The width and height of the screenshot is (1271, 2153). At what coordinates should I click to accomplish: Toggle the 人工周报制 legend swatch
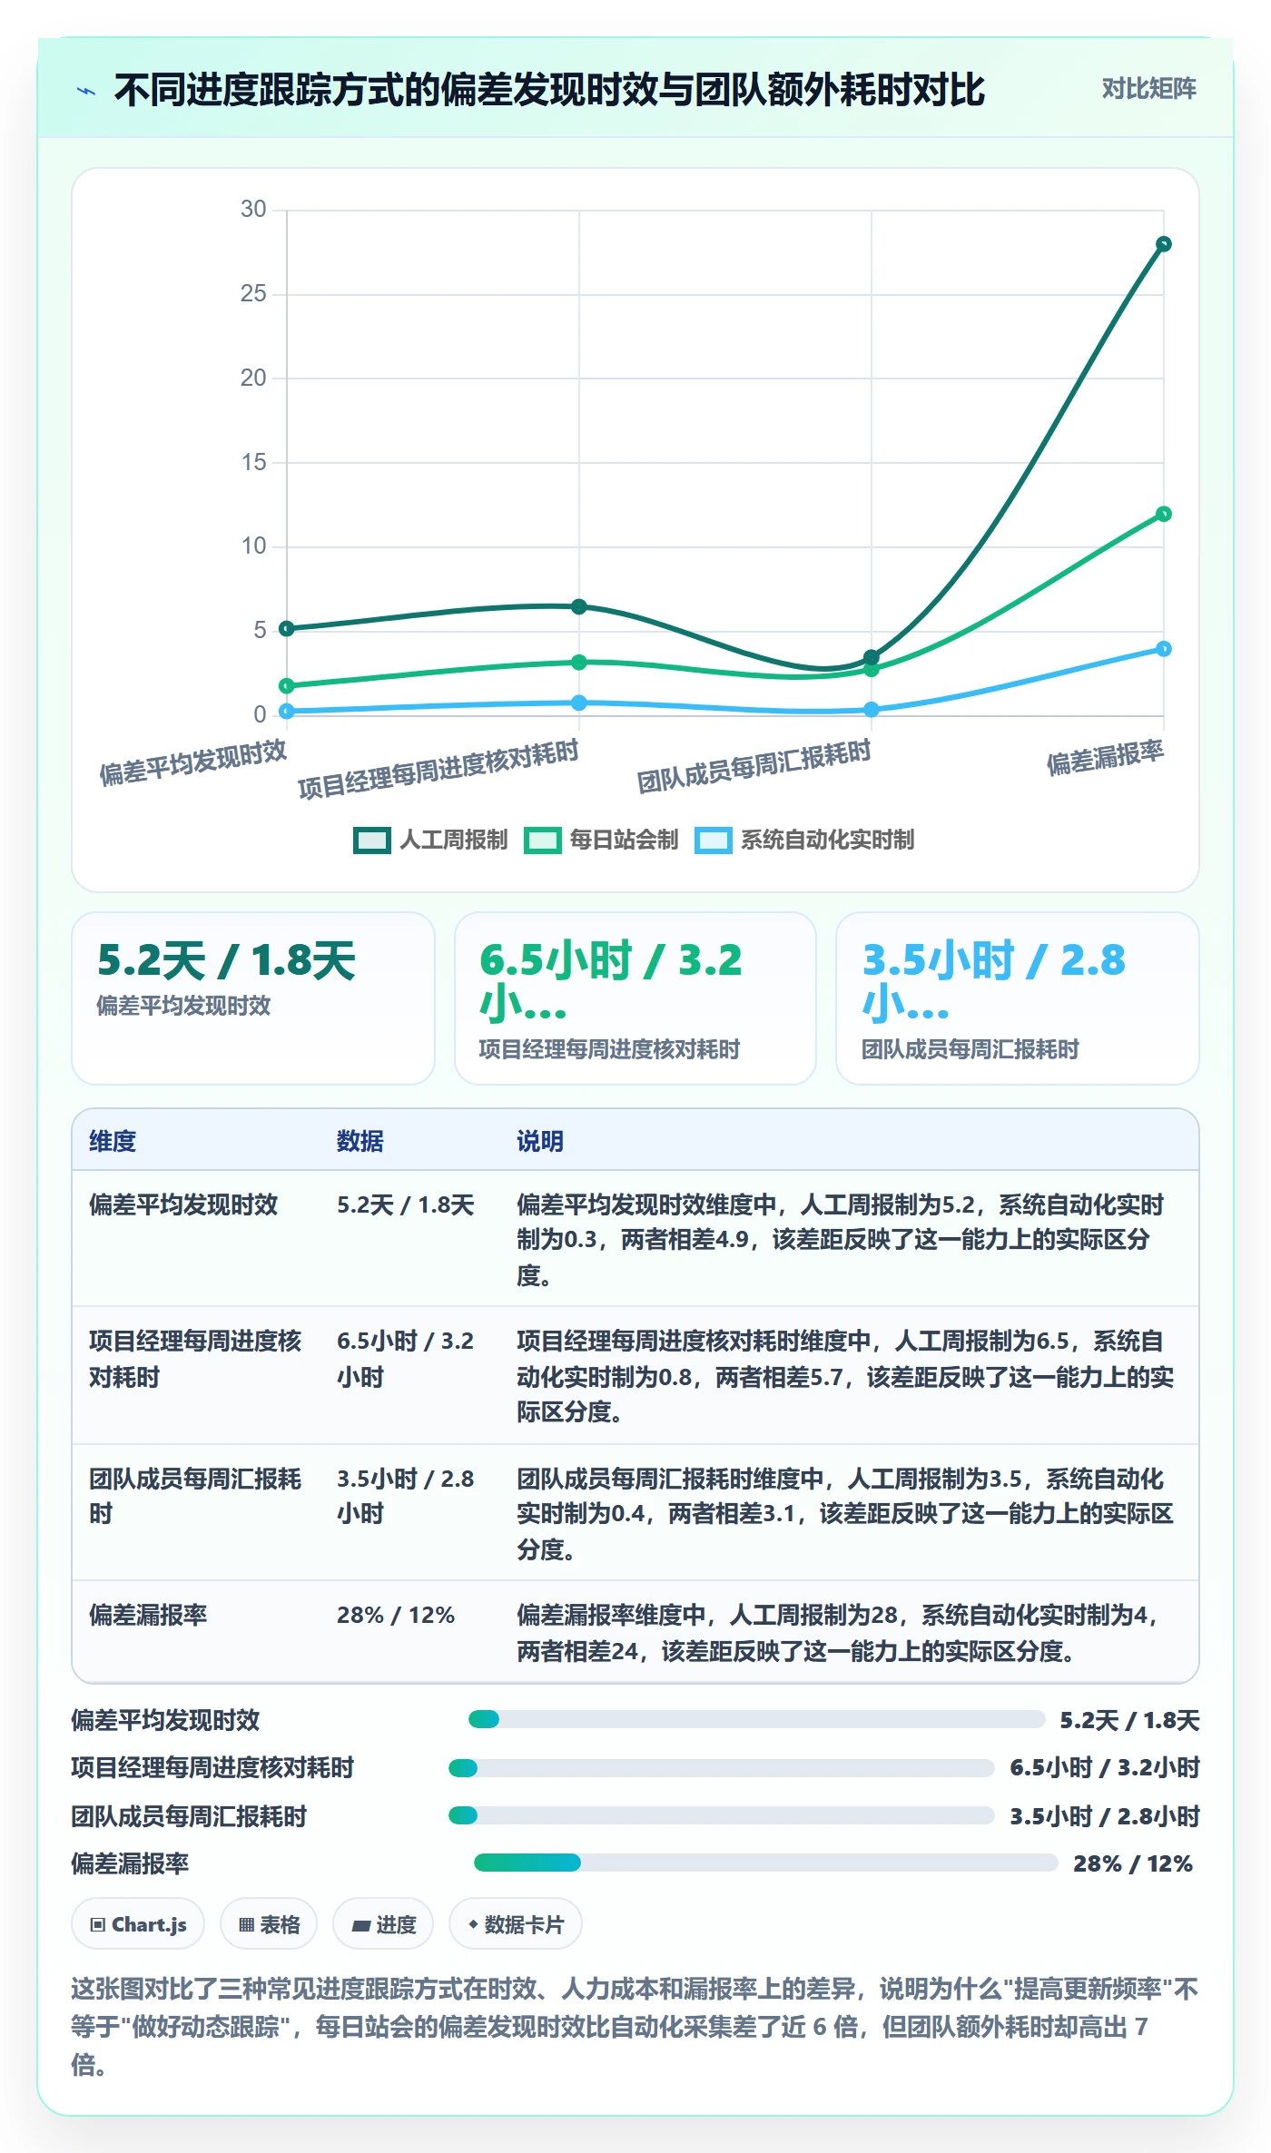(x=372, y=841)
